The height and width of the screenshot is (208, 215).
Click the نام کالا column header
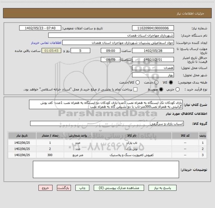point(132,136)
